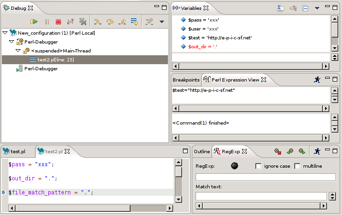Click the $file_match_pattern code line
This screenshot has height=215, width=342.
(x=51, y=193)
